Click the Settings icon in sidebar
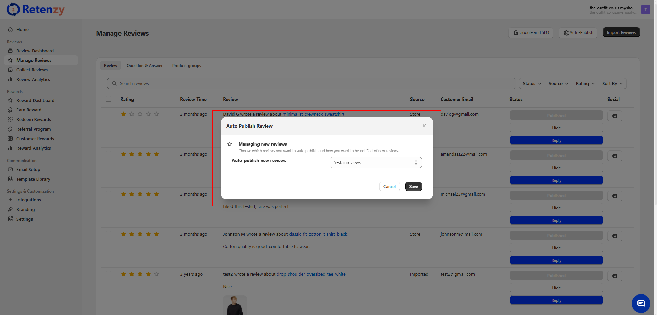The image size is (657, 315). [10, 219]
